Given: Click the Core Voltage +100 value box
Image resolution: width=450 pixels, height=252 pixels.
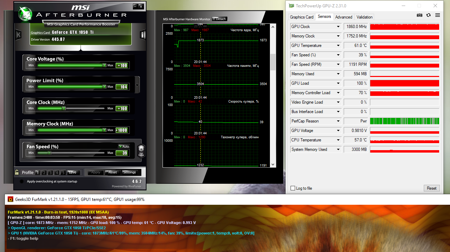Looking at the screenshot, I should (x=122, y=65).
